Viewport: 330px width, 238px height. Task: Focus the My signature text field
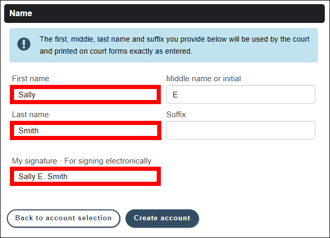[84, 177]
